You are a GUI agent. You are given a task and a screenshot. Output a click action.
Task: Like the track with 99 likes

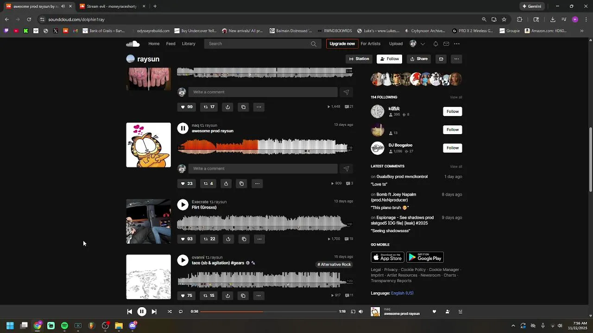pos(186,107)
